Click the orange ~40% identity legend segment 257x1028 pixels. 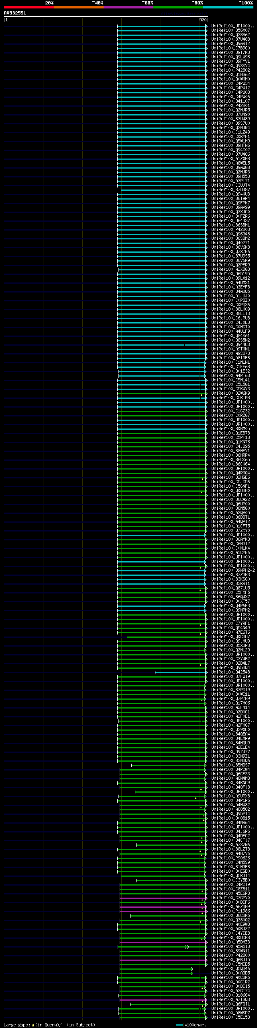click(x=78, y=7)
